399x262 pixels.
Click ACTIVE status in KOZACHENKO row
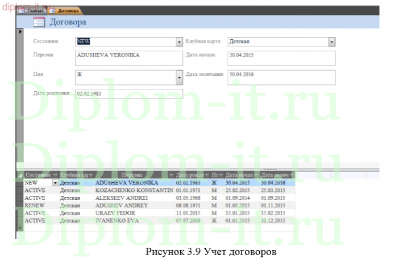click(41, 191)
